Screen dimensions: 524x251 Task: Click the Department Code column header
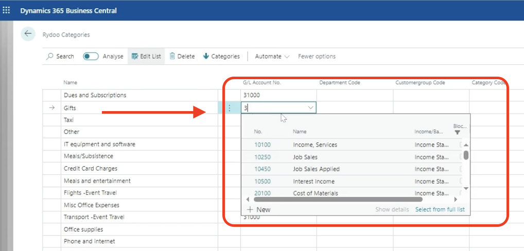(340, 82)
